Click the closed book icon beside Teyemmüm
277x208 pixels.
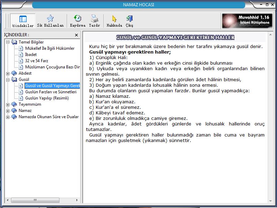click(x=14, y=104)
